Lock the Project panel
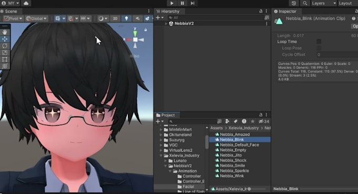This screenshot has height=194, width=358. (261, 115)
